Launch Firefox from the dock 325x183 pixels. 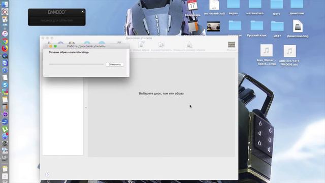5,48
